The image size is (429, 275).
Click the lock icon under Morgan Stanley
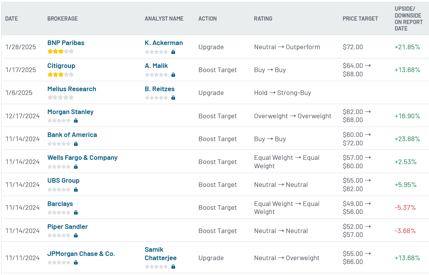[76, 121]
